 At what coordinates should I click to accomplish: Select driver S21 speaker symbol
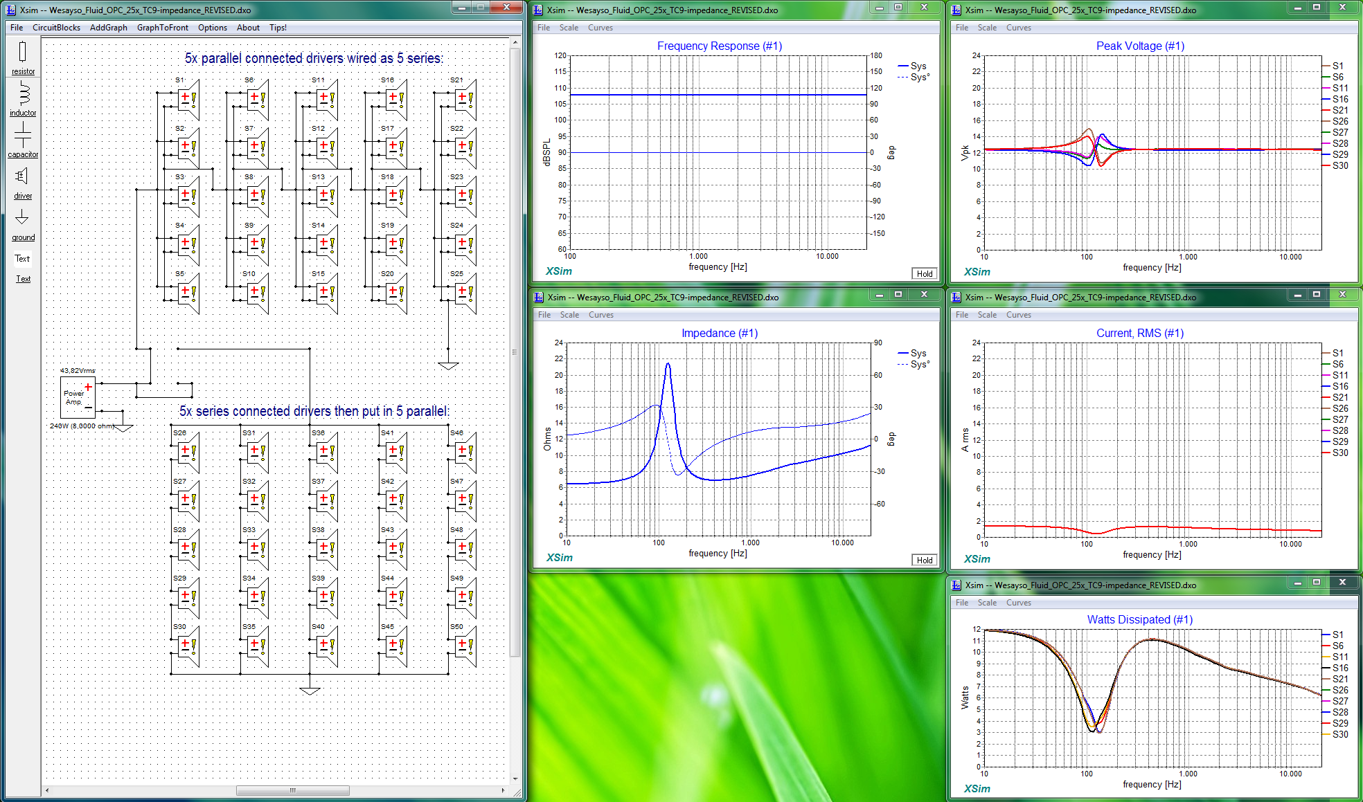[465, 100]
